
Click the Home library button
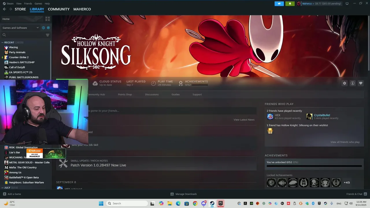pyautogui.click(x=22, y=19)
